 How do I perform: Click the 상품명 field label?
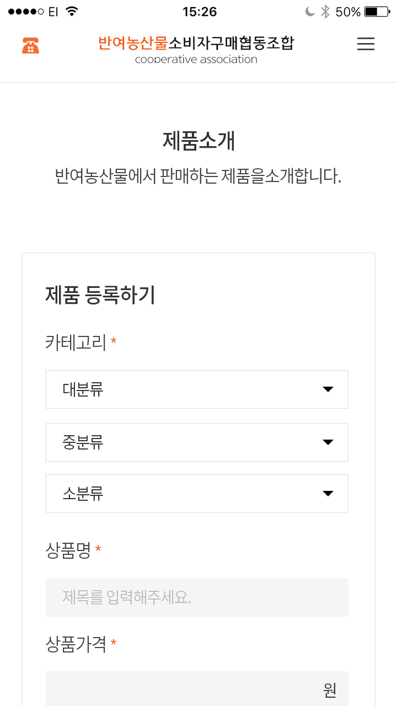pyautogui.click(x=68, y=550)
